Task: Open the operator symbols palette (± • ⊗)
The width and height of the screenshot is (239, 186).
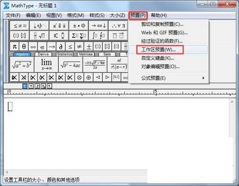Action: tap(79, 26)
